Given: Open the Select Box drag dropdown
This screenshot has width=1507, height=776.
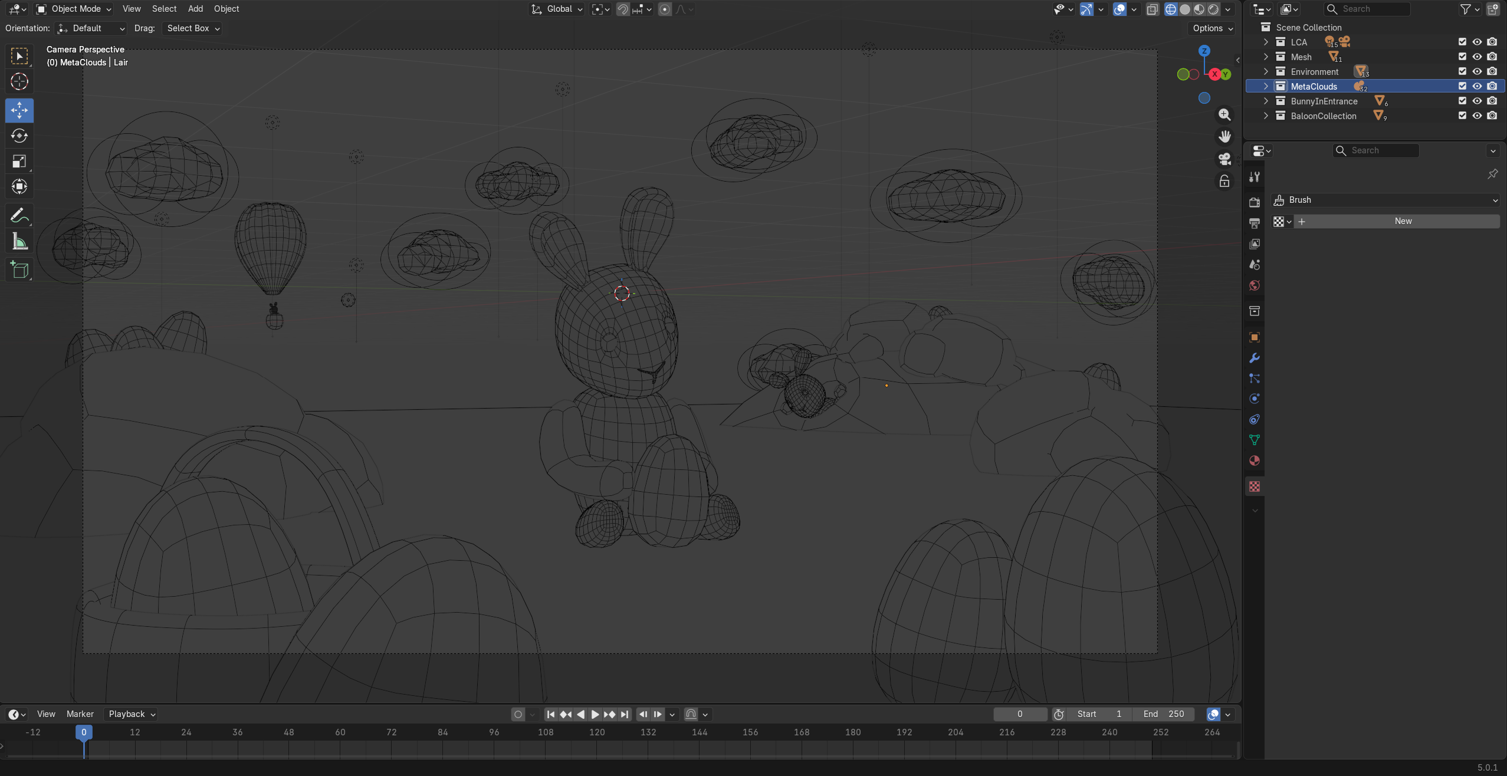Looking at the screenshot, I should click(x=192, y=28).
